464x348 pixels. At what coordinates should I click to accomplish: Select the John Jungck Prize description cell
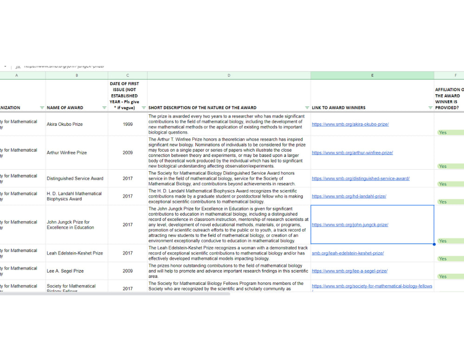click(x=229, y=225)
